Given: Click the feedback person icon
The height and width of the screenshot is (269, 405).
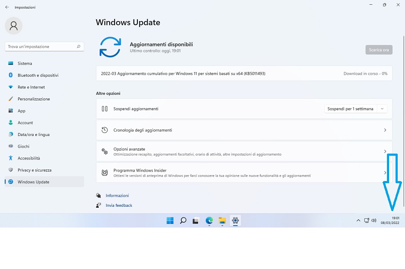Looking at the screenshot, I should (x=98, y=206).
